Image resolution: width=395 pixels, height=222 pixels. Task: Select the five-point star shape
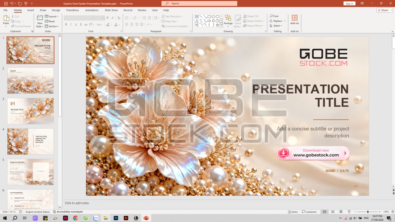pyautogui.click(x=217, y=25)
